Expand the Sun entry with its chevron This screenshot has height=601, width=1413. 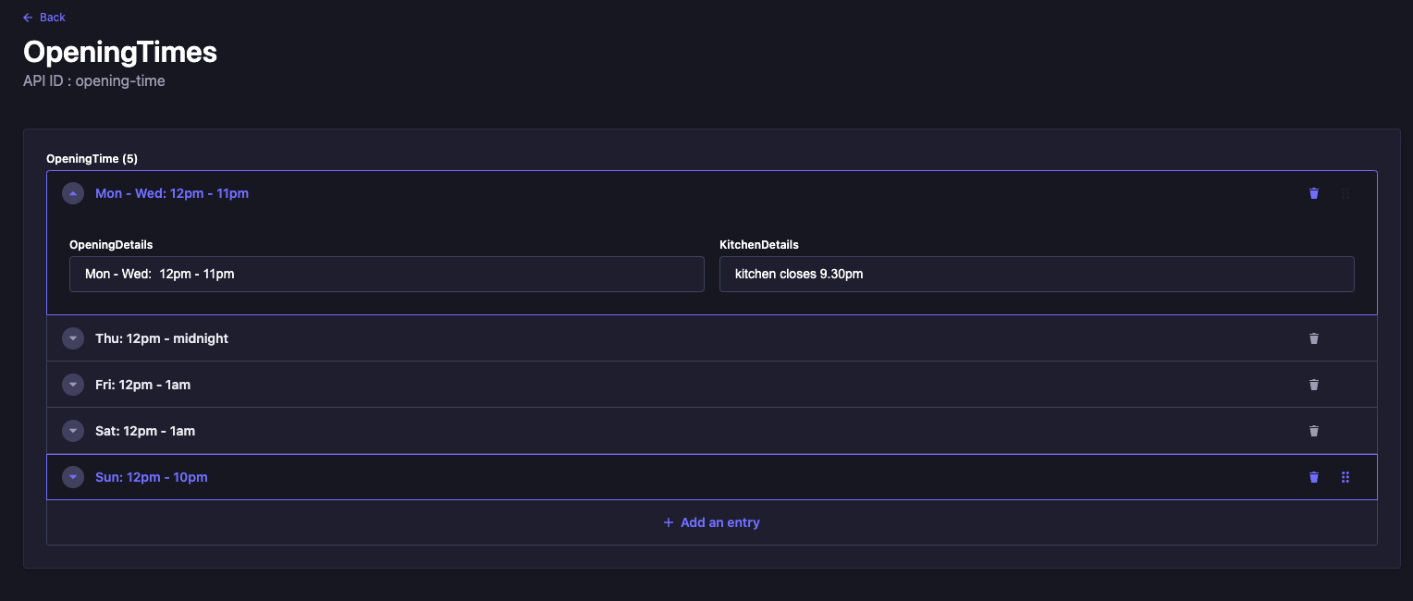pyautogui.click(x=73, y=477)
